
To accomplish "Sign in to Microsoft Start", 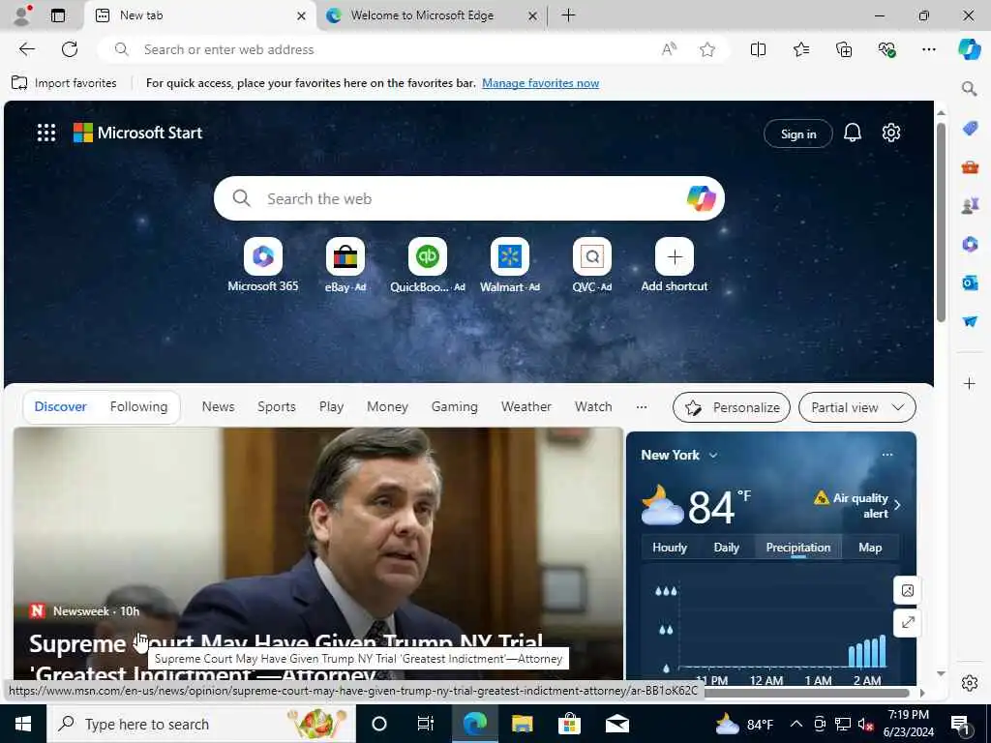I will 798,134.
